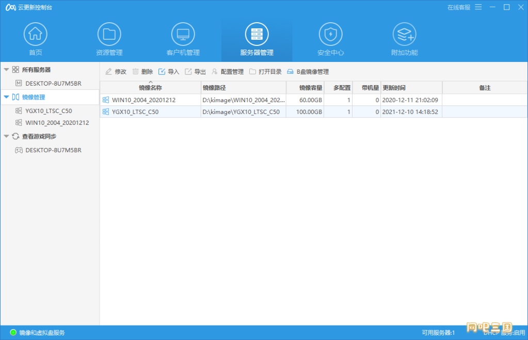Select YGX10_LTSC_C50 in the sidebar tree
The height and width of the screenshot is (340, 528).
49,110
